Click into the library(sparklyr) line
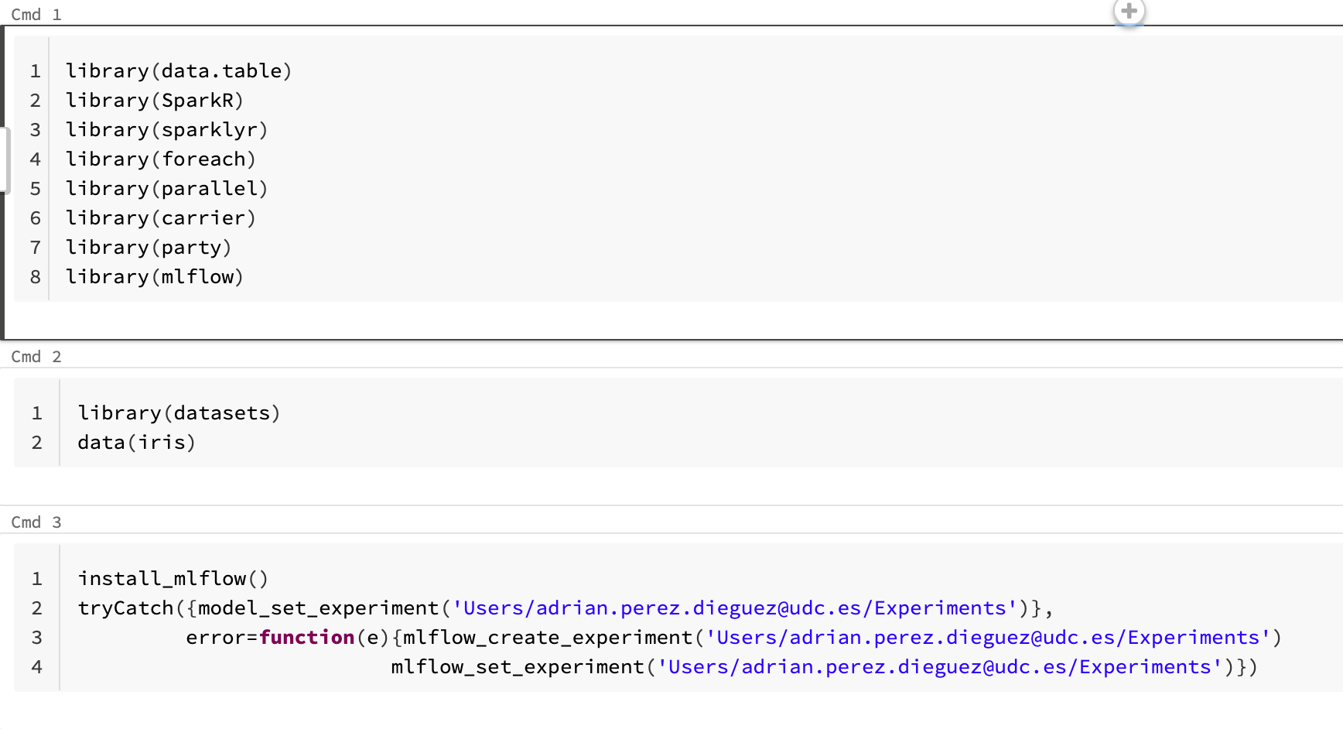Screen dimensions: 1343x729 pyautogui.click(x=166, y=130)
